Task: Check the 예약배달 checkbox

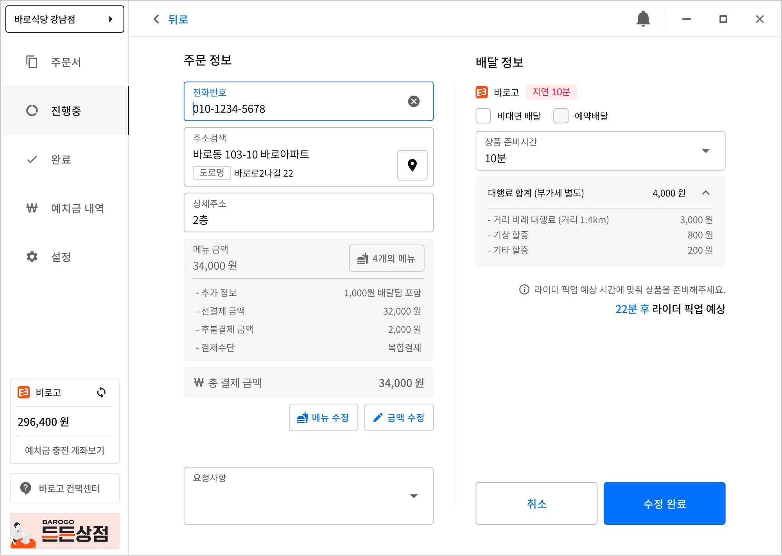Action: click(x=561, y=116)
